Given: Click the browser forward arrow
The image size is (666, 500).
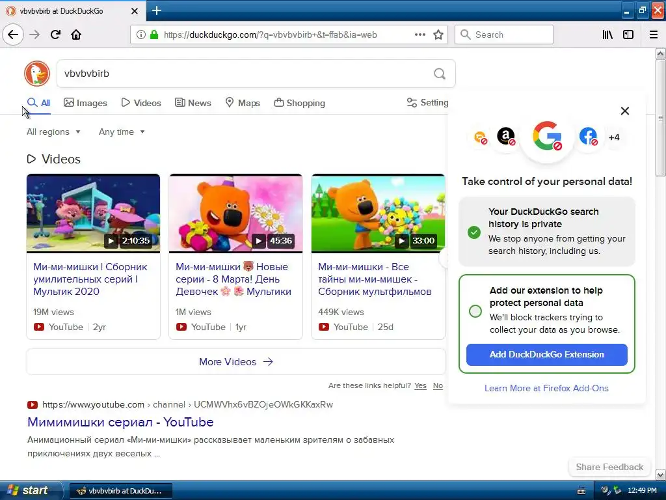Looking at the screenshot, I should coord(34,35).
